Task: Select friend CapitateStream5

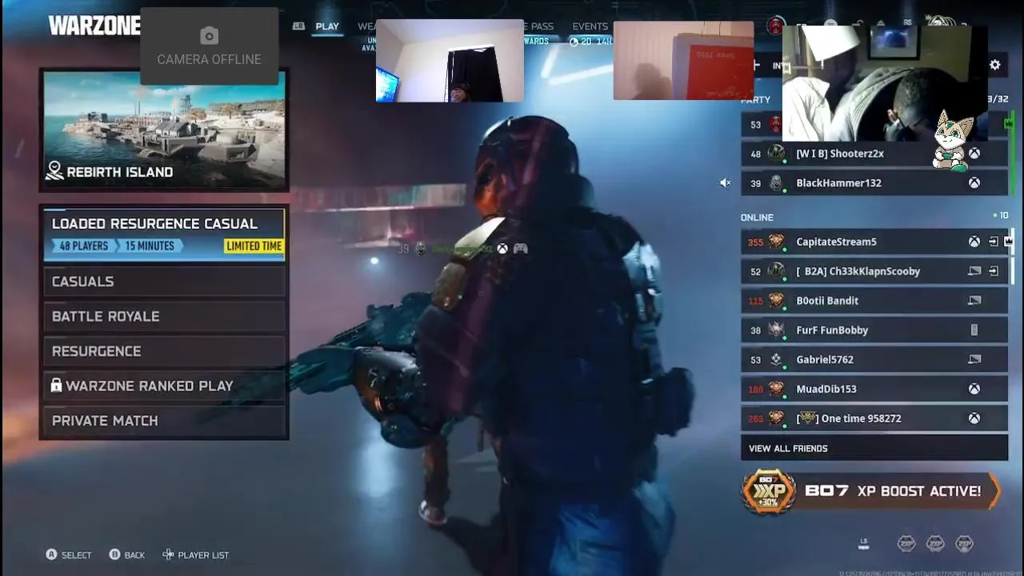Action: 874,242
